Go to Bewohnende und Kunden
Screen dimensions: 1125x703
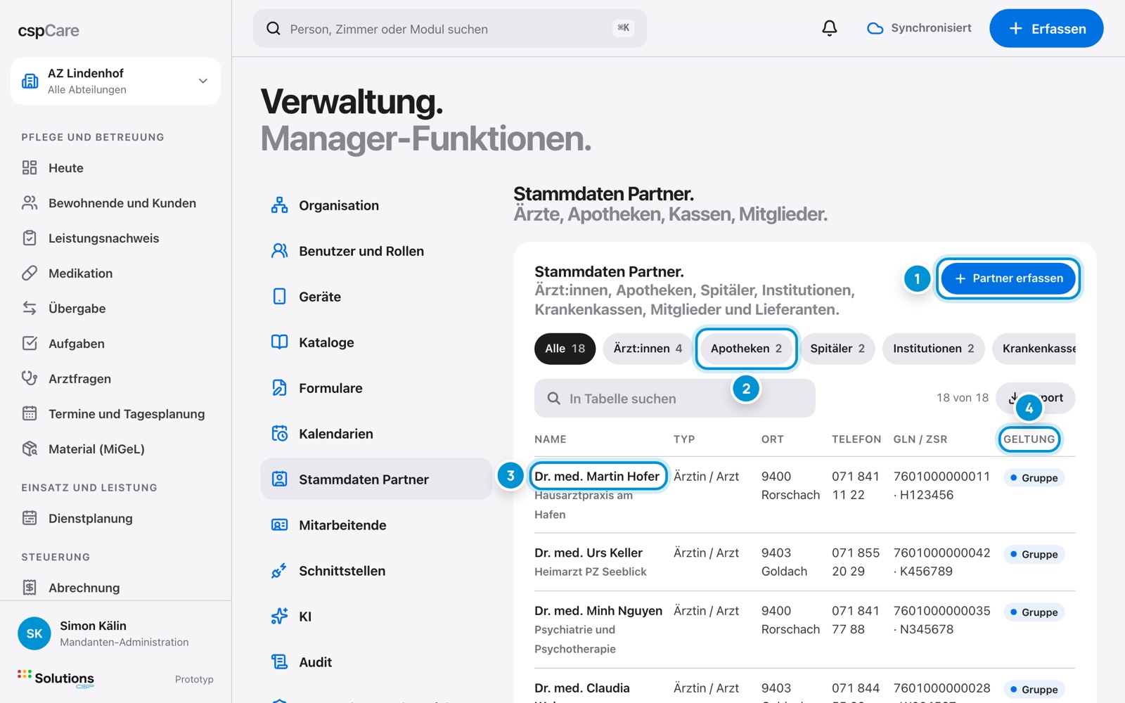click(x=115, y=203)
